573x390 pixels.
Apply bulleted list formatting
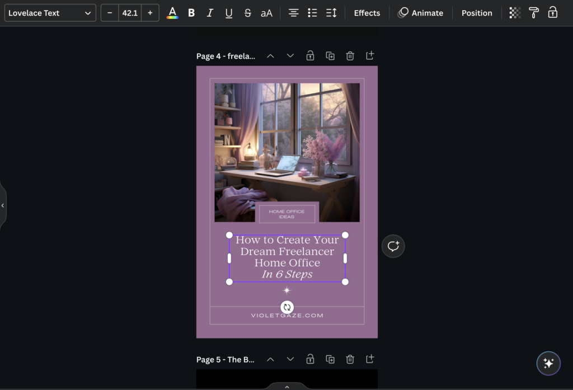click(x=312, y=13)
